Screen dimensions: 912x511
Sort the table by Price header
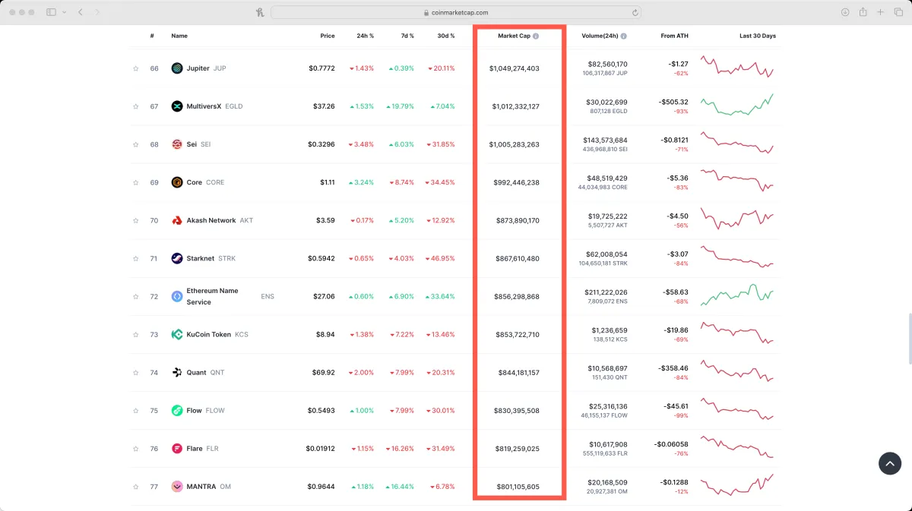(328, 36)
